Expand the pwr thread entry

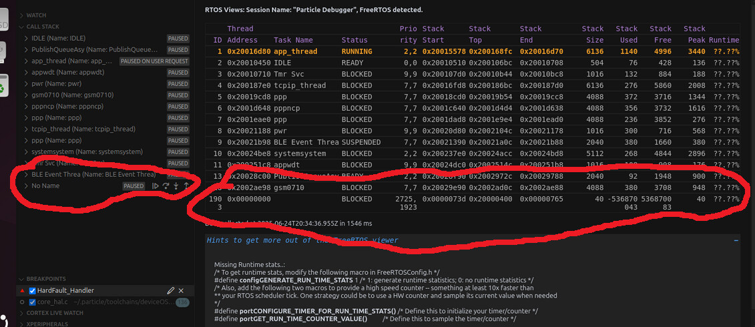point(27,84)
